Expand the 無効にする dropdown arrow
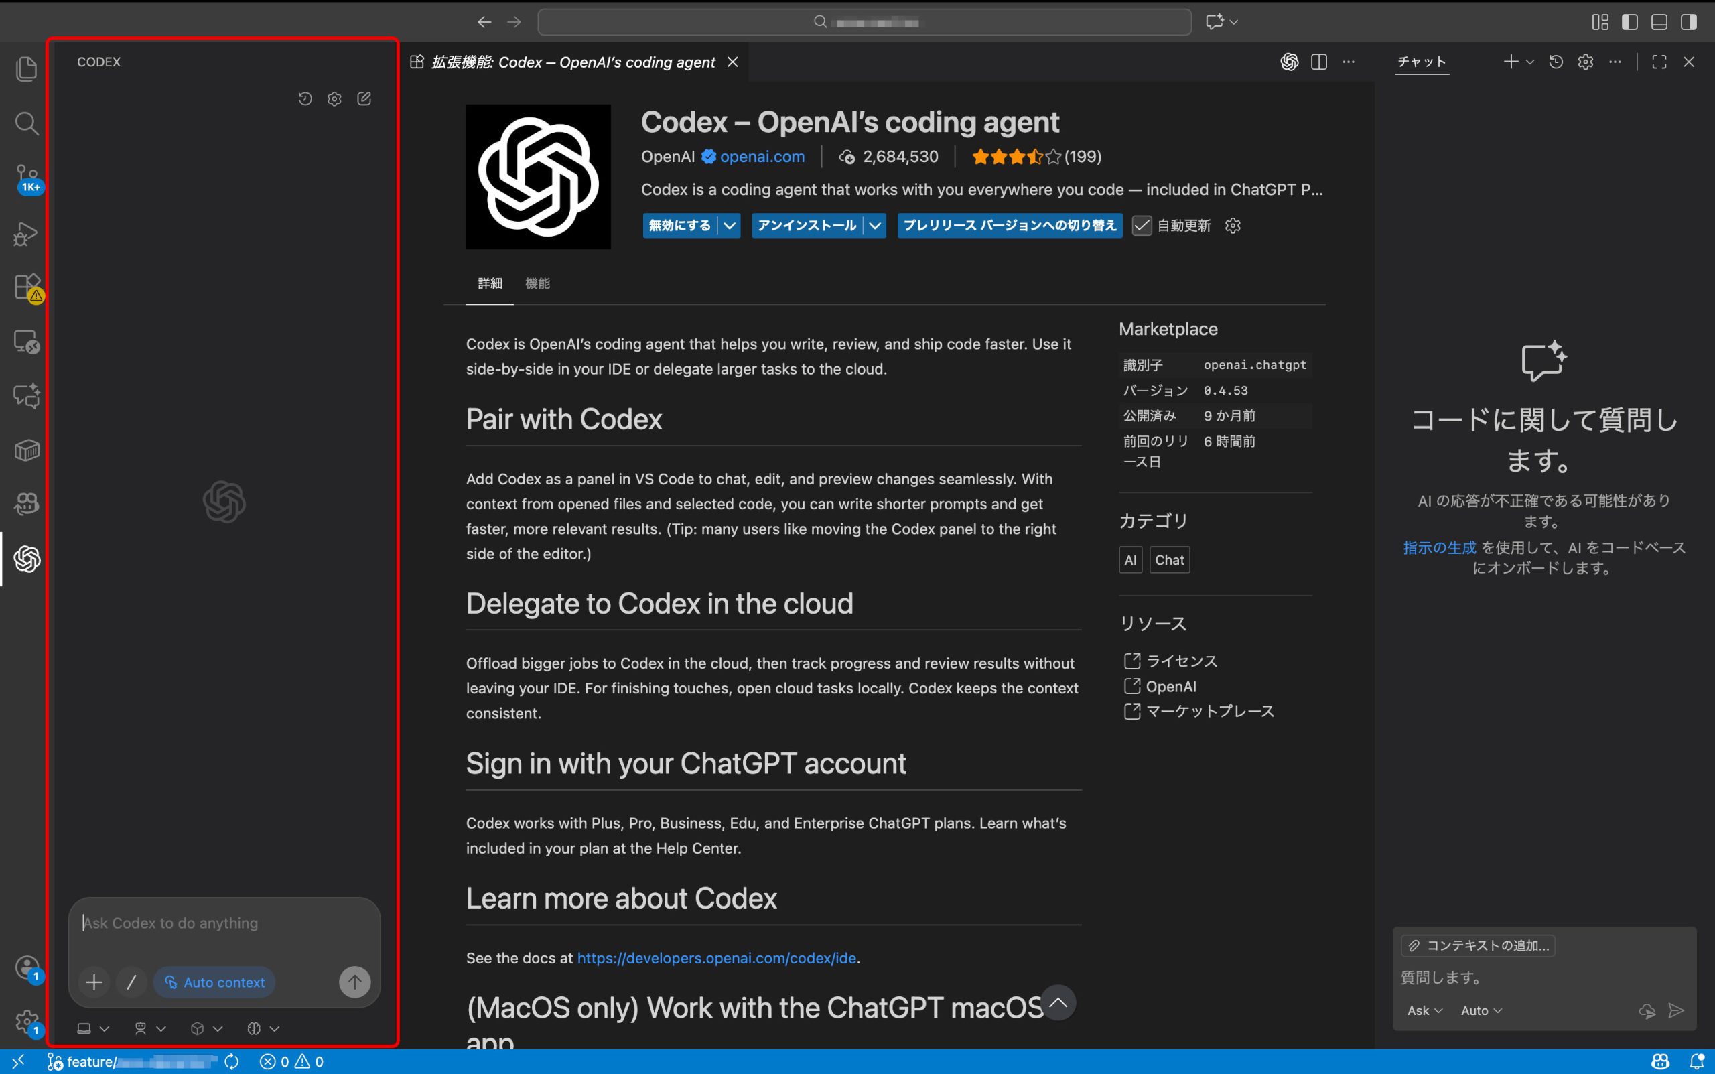The image size is (1715, 1074). pos(730,225)
